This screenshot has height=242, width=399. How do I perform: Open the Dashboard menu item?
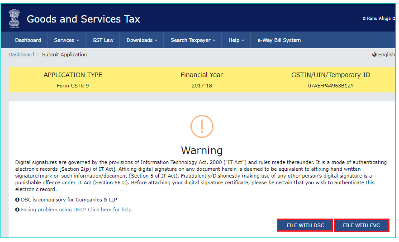pos(28,40)
